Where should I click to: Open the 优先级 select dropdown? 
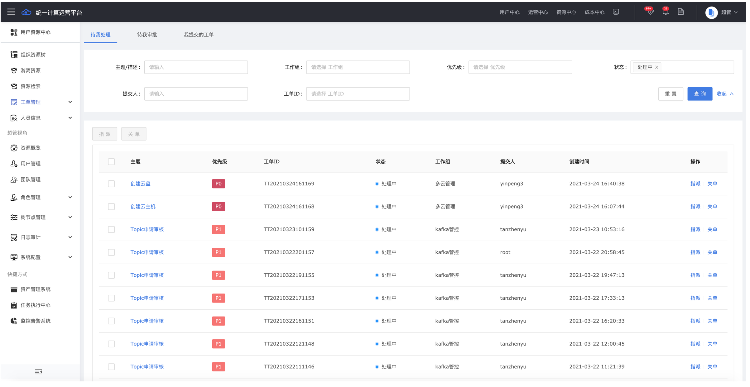click(520, 67)
